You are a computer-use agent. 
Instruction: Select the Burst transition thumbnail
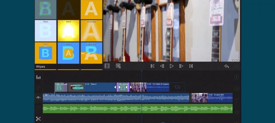tap(68, 31)
